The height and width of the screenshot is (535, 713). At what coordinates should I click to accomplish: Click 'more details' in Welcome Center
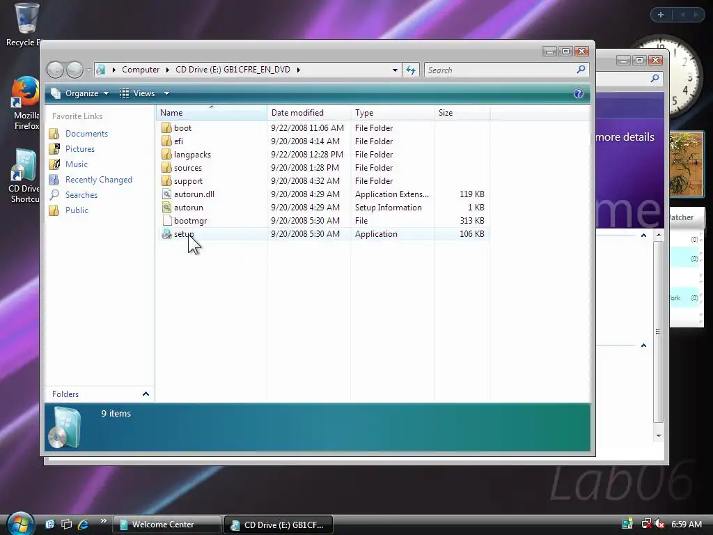625,137
